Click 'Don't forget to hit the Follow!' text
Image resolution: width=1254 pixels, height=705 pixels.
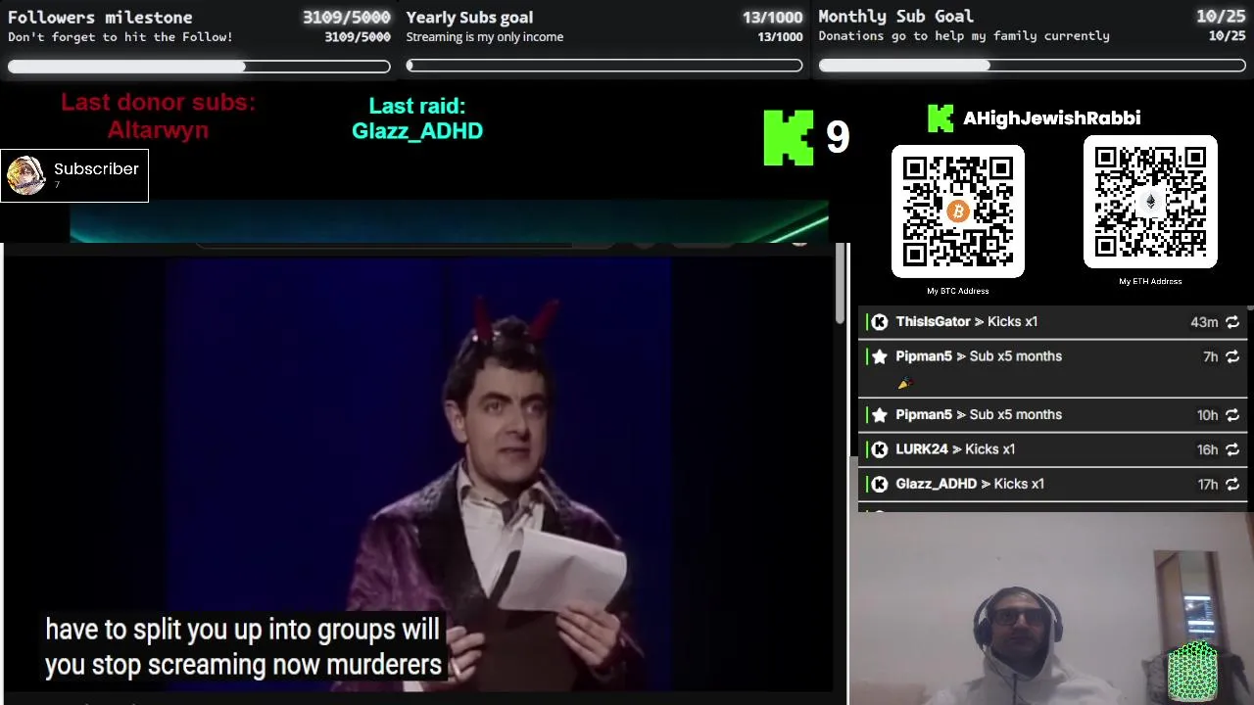[x=121, y=37]
